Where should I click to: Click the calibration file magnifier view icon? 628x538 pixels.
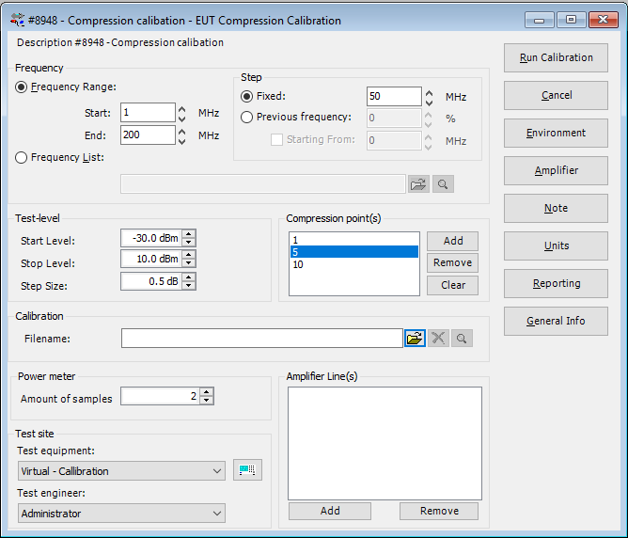pos(461,339)
